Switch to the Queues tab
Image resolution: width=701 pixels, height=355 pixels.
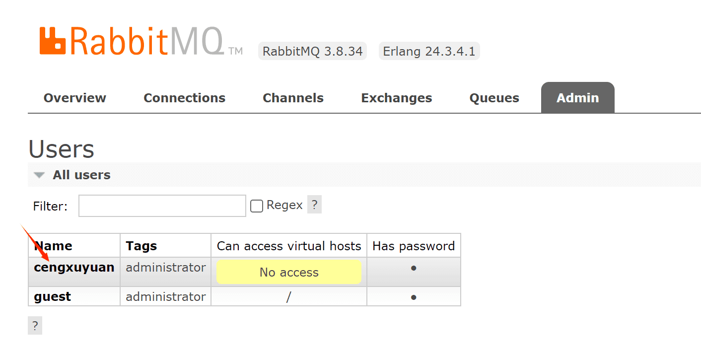click(494, 98)
